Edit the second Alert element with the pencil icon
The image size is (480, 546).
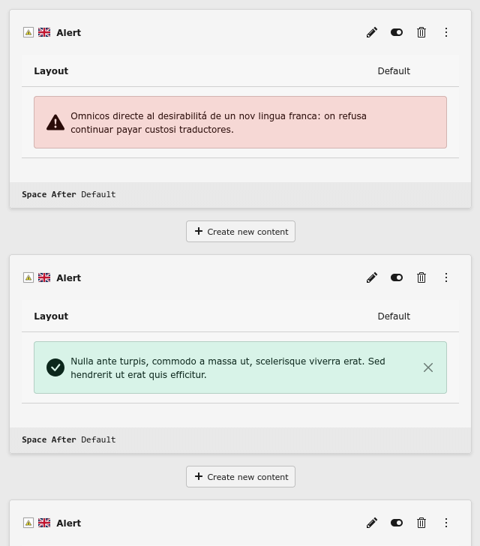[372, 277]
